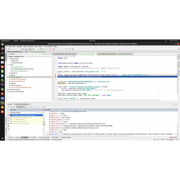Hide the Project panel with minus icon
The height and width of the screenshot is (180, 180).
coord(50,54)
